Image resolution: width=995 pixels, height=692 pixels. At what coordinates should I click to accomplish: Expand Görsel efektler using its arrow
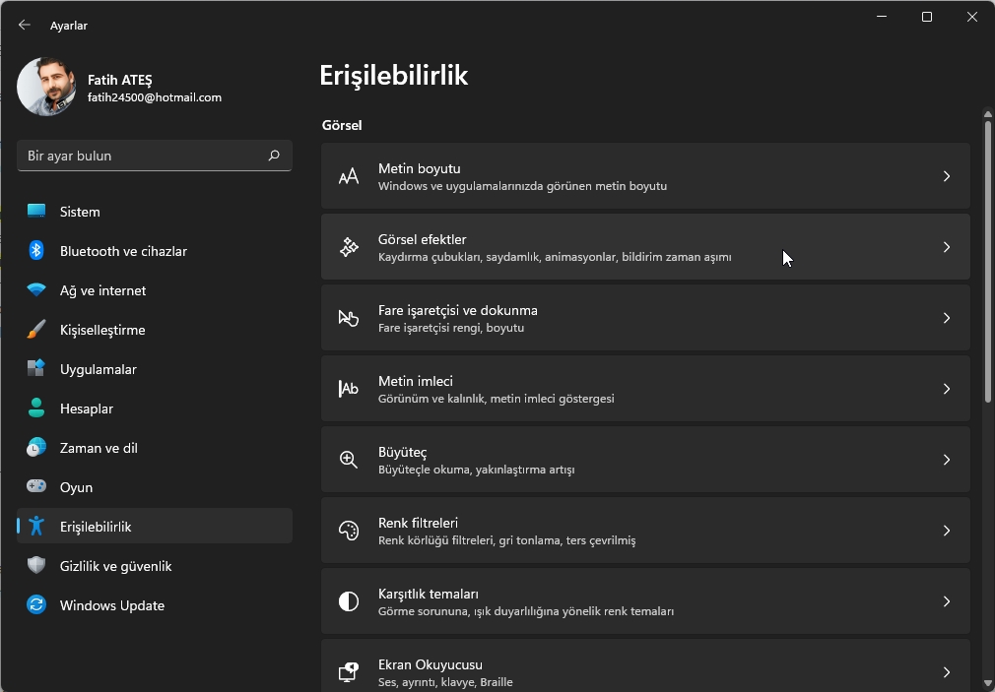click(x=946, y=247)
